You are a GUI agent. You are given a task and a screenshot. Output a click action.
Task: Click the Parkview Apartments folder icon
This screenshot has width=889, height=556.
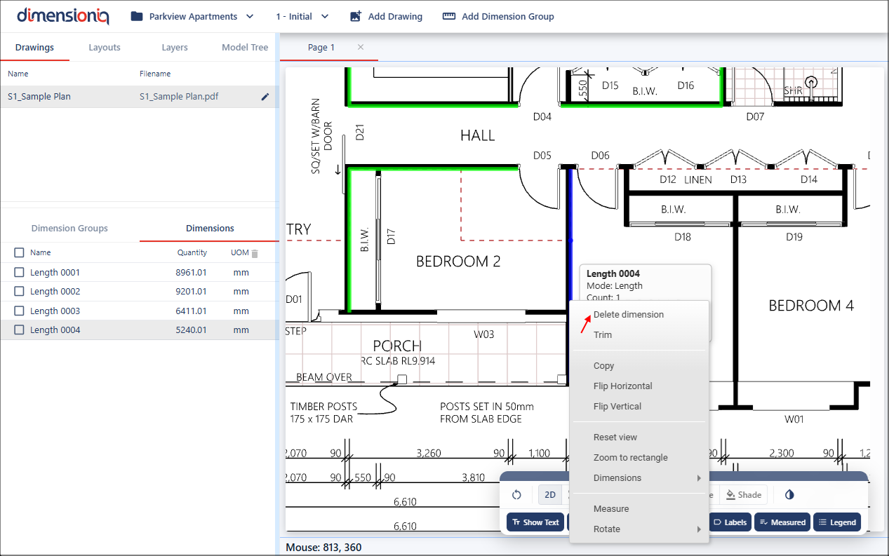[x=137, y=16]
